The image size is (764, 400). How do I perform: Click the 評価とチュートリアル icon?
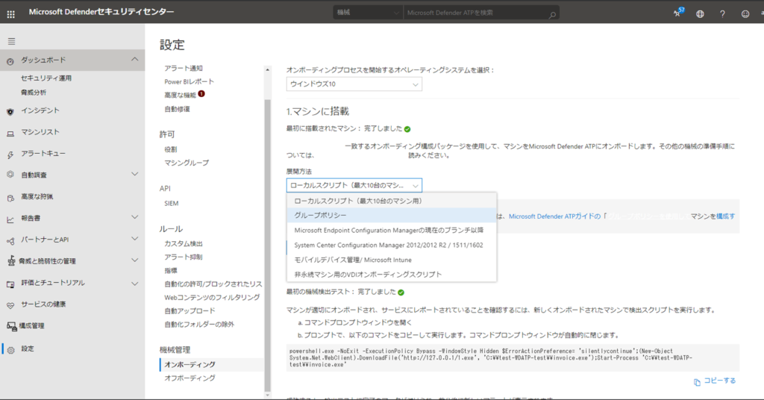click(x=10, y=284)
